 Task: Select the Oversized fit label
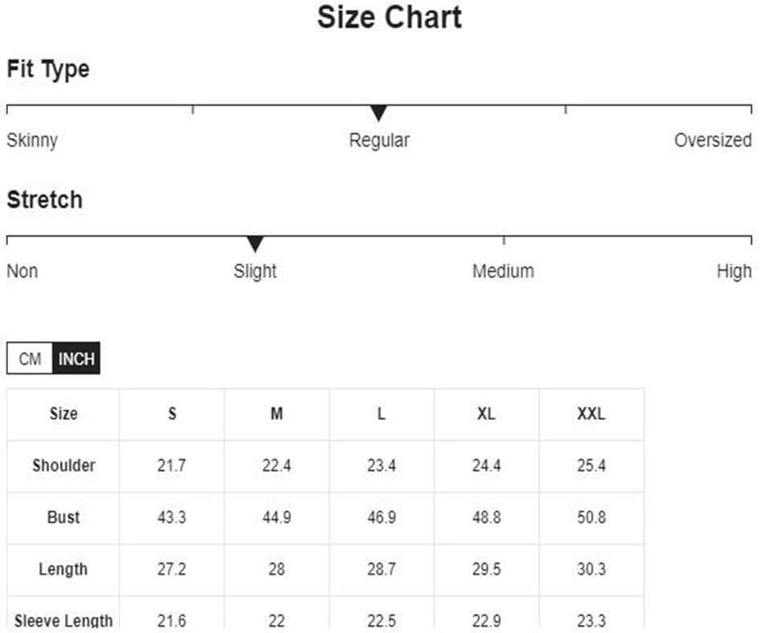click(713, 140)
